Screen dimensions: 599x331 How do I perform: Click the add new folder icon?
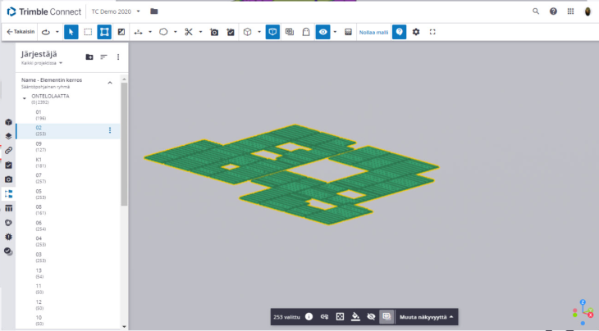(89, 57)
